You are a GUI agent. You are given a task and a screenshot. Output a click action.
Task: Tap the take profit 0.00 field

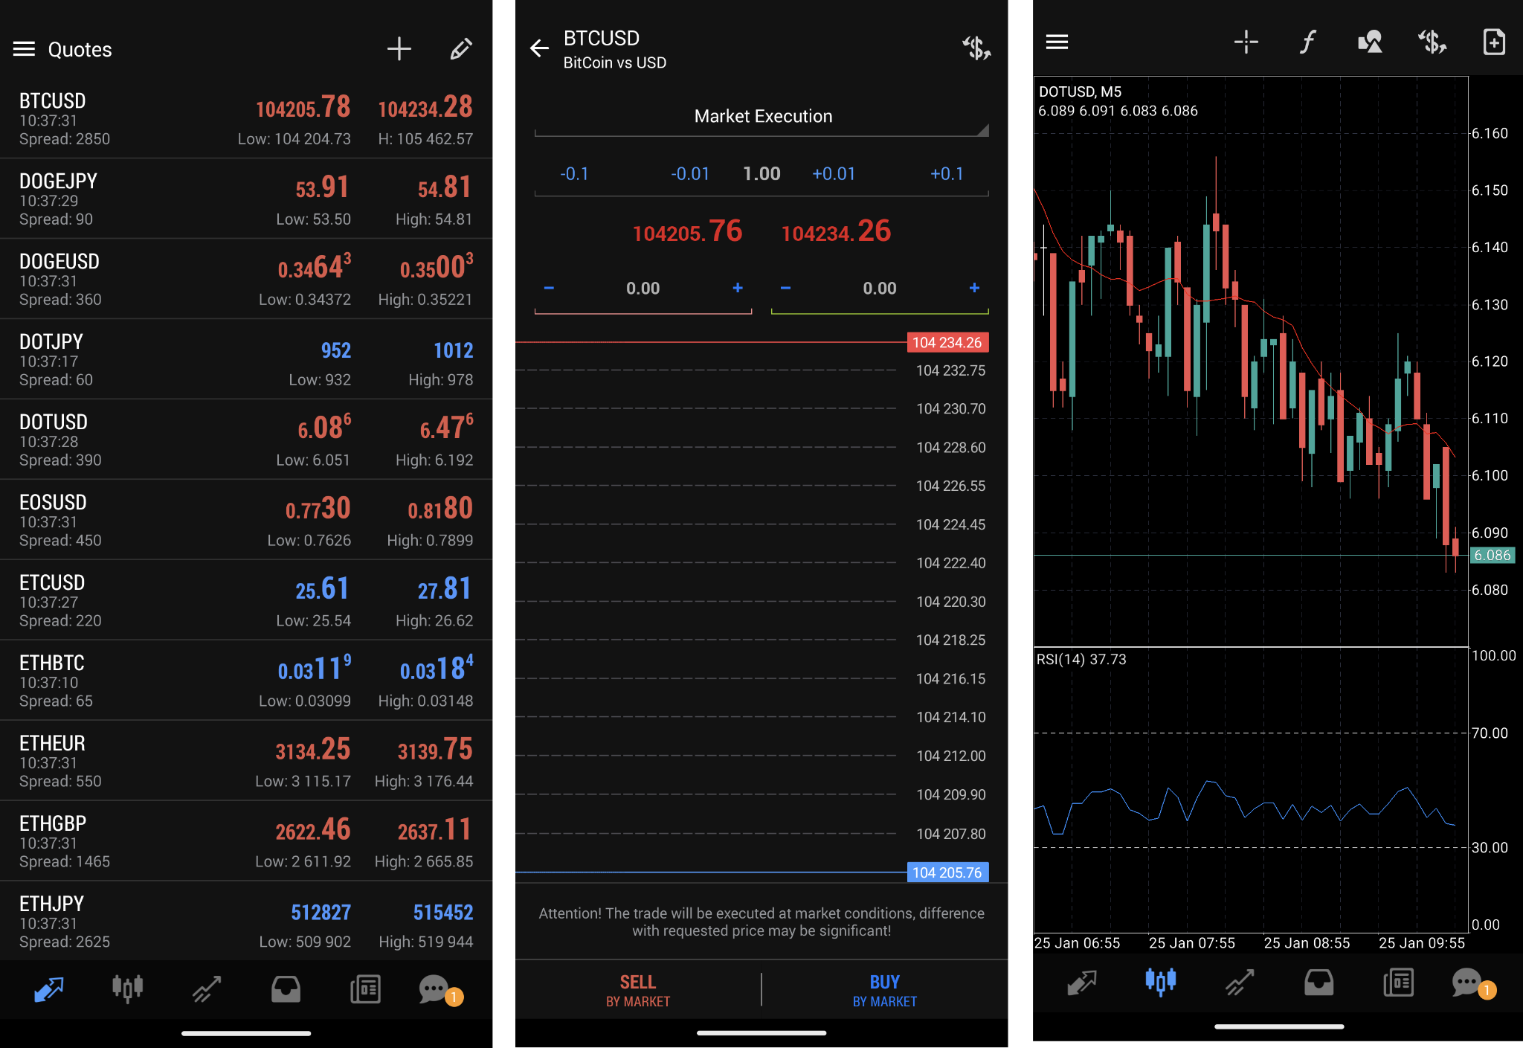(879, 289)
